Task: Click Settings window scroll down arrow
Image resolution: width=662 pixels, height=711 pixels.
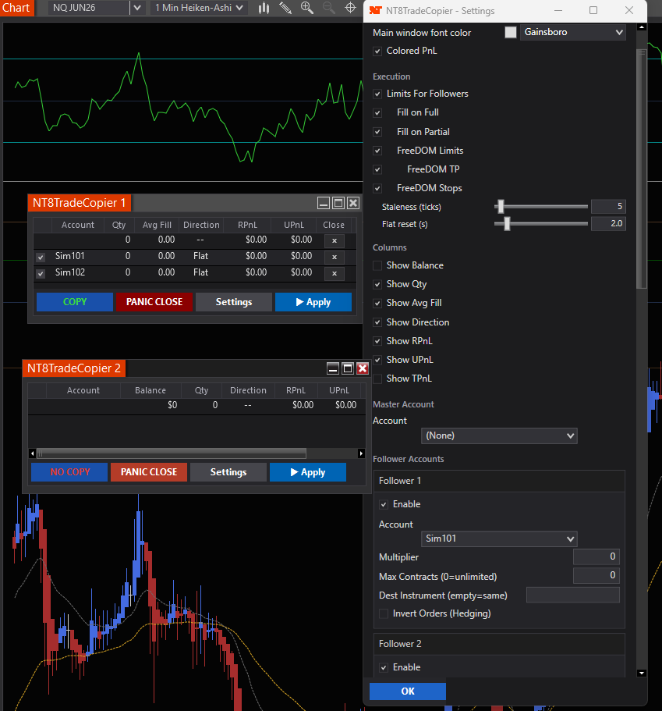Action: (x=642, y=674)
